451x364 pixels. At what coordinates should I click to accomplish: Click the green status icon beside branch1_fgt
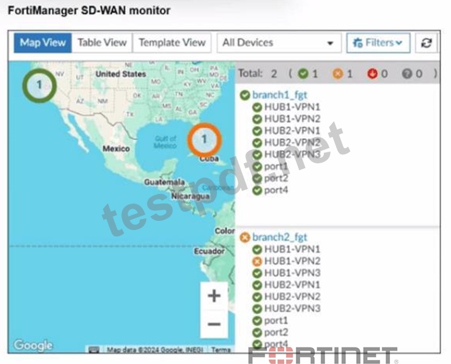pos(245,95)
